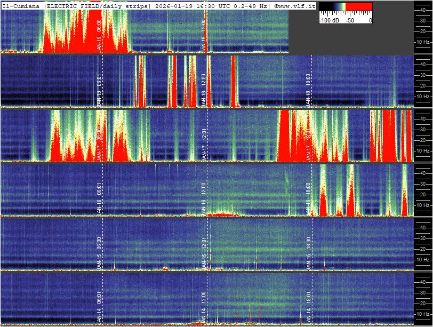Select the JAN 17 18:00 time marker

coord(308,144)
